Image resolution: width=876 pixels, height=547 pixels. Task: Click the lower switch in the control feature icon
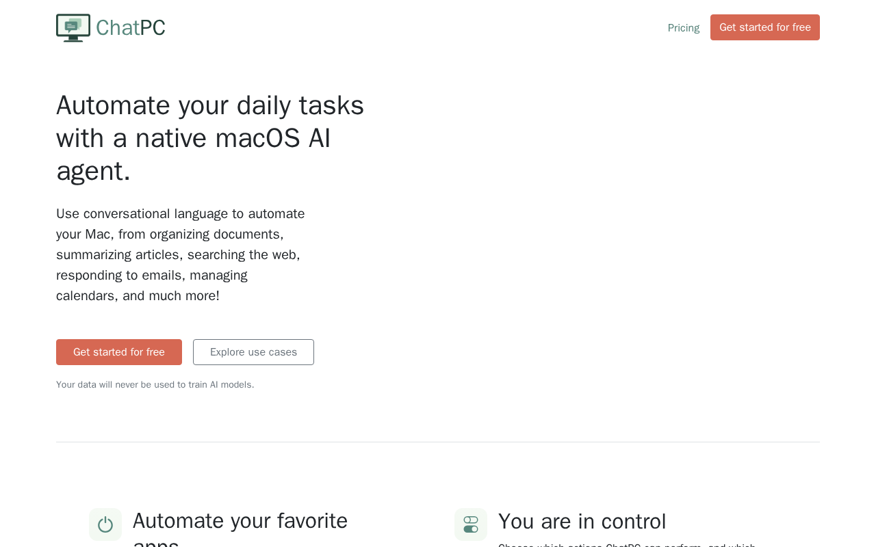click(471, 529)
